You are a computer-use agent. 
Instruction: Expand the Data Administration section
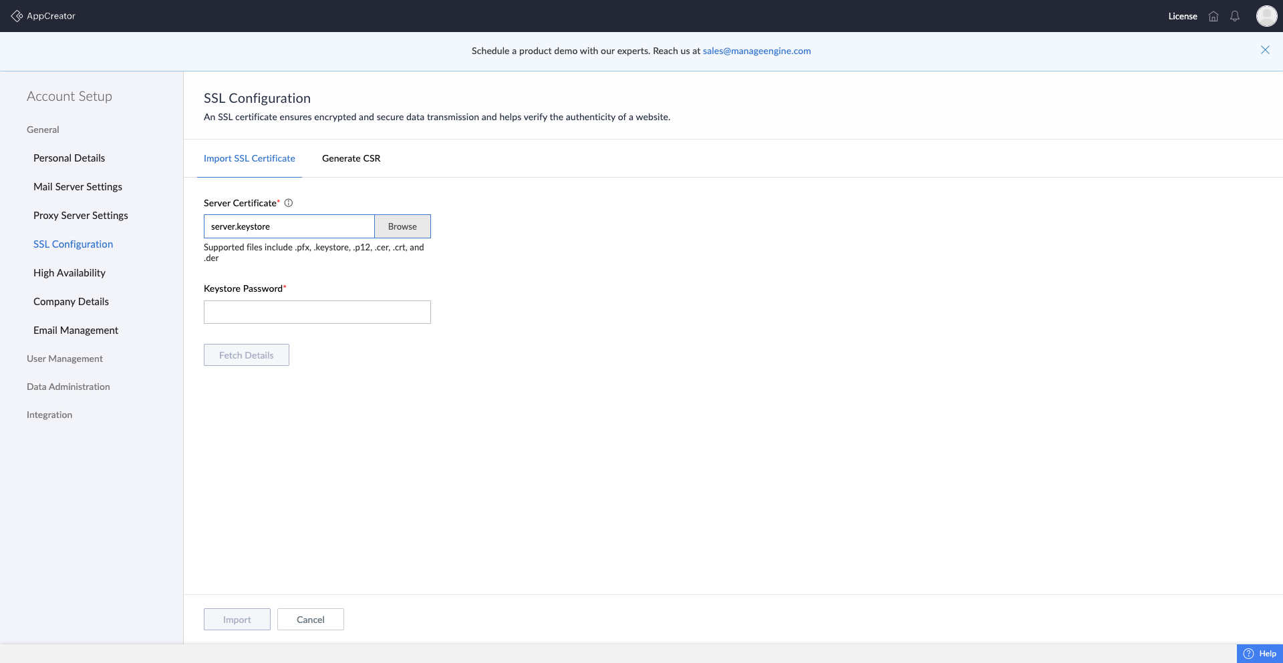click(x=67, y=387)
